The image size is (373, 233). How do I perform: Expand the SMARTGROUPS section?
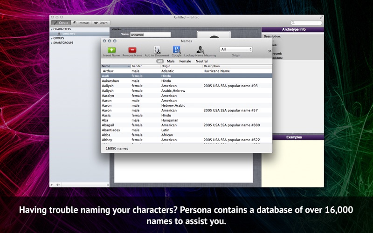(x=51, y=43)
